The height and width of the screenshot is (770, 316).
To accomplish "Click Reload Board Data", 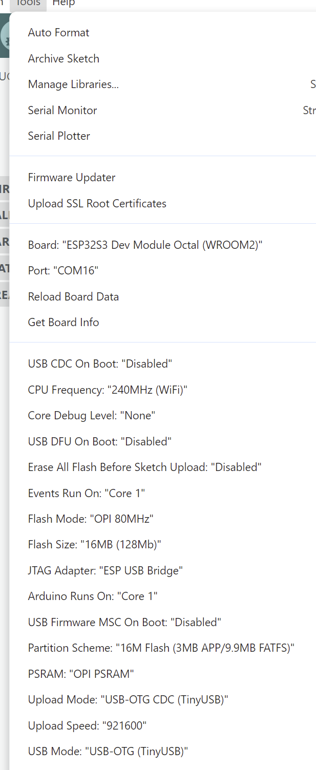I will click(x=73, y=297).
